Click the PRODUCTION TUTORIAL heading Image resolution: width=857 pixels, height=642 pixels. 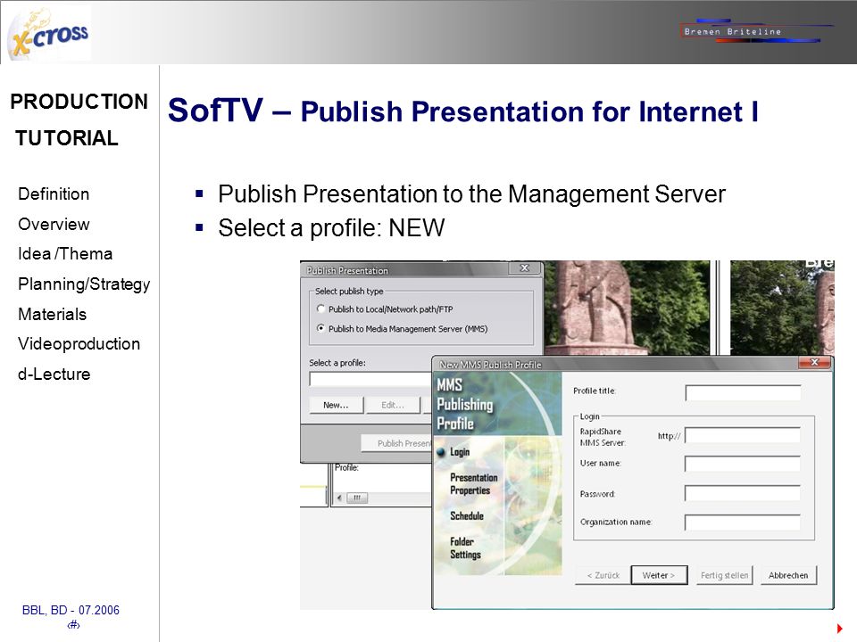[79, 119]
